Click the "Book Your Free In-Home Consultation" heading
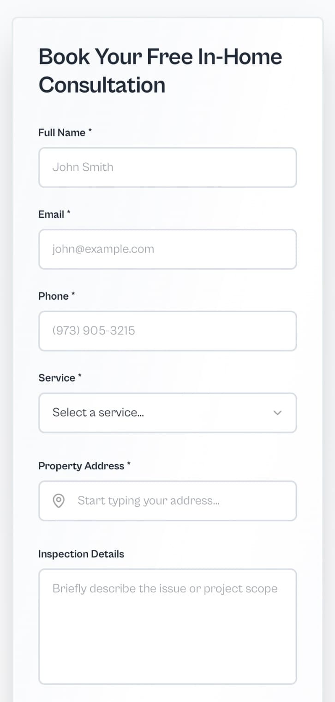This screenshot has height=702, width=335. [x=160, y=71]
